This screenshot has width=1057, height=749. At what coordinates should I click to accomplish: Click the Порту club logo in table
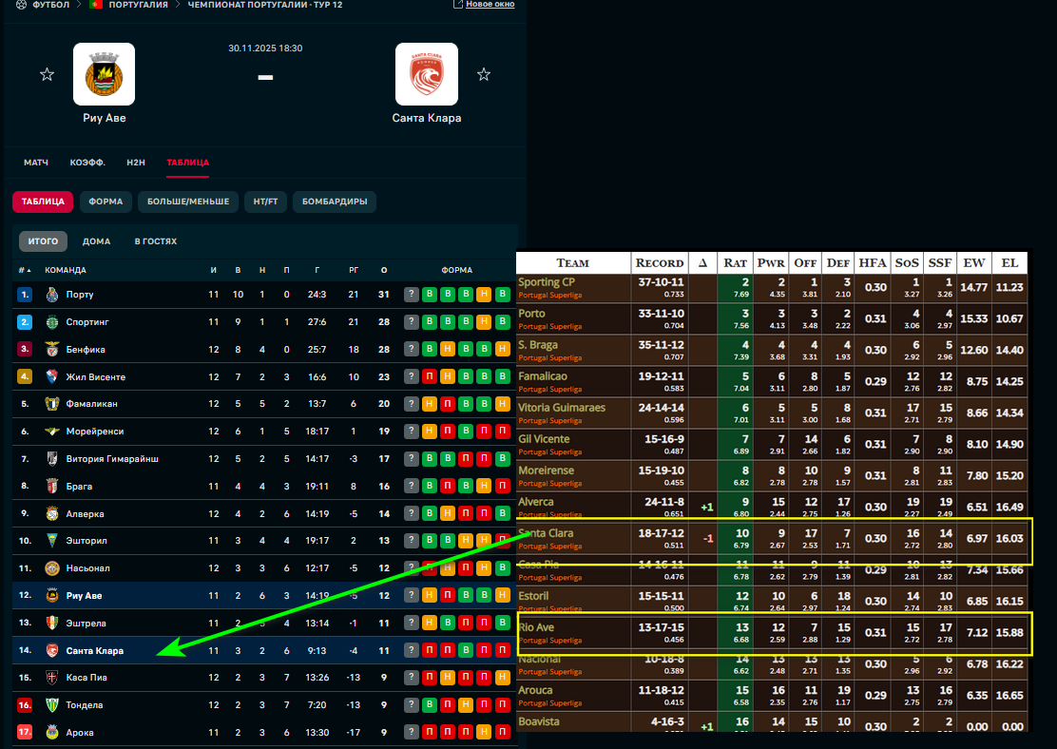click(53, 295)
